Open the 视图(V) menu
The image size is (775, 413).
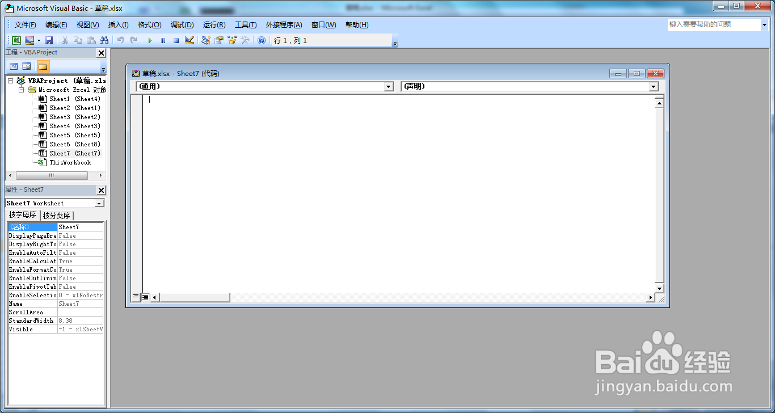pos(87,25)
